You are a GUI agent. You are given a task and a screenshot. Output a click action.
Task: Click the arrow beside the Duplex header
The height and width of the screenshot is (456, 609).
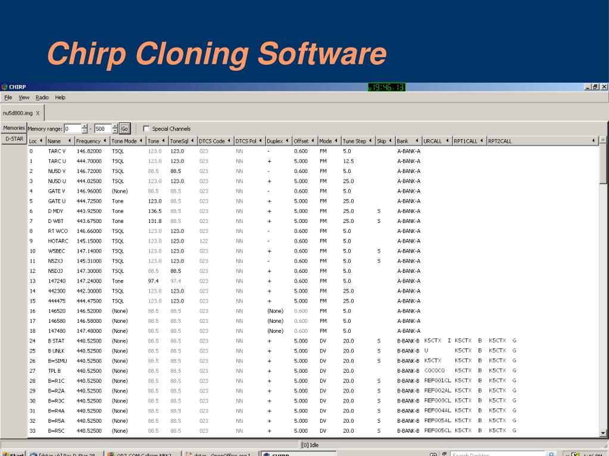(x=287, y=141)
